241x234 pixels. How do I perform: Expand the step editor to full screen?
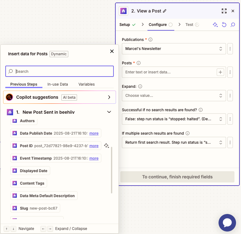[224, 11]
